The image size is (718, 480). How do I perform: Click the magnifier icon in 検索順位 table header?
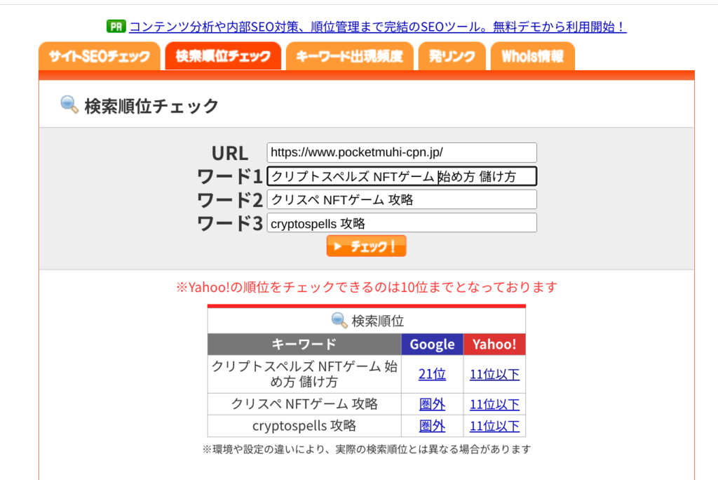(339, 320)
